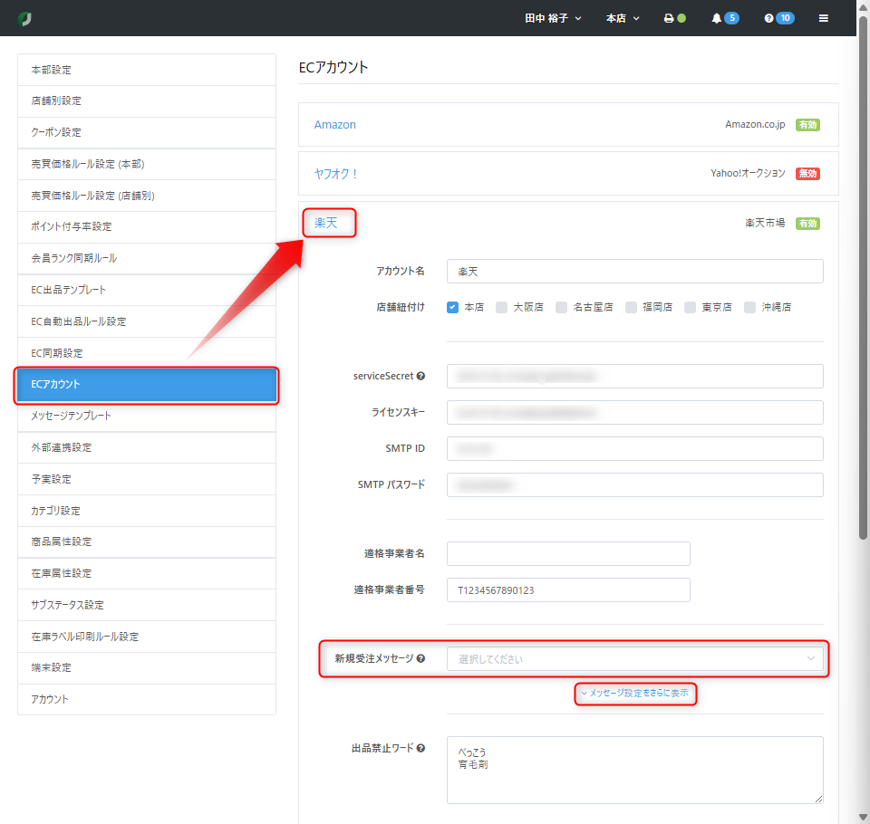This screenshot has height=824, width=870.
Task: Open EC同期設定 in the sidebar
Action: tap(147, 353)
